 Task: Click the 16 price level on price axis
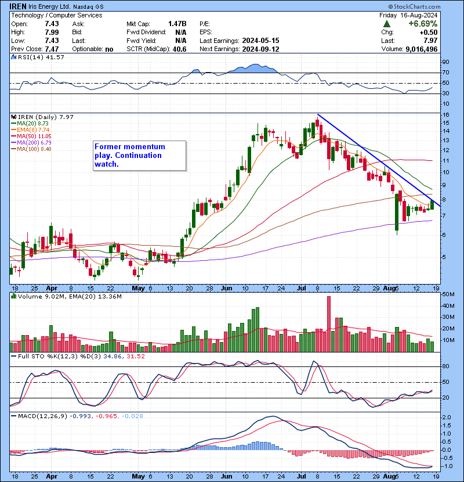pyautogui.click(x=445, y=114)
